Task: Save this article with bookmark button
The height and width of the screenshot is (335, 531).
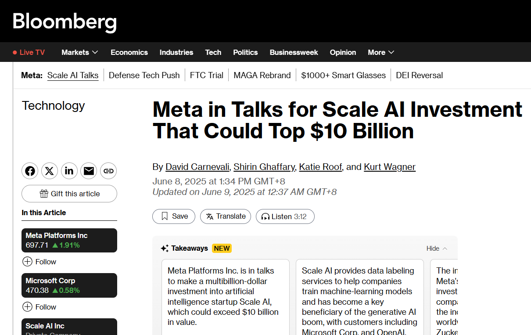Action: coord(174,216)
